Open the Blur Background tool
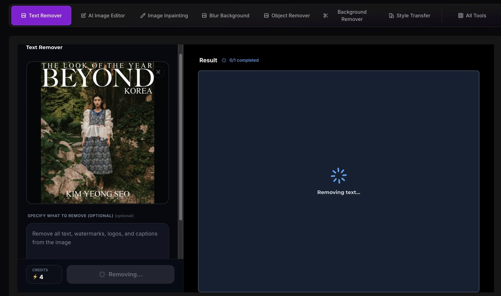501x296 pixels. pyautogui.click(x=226, y=15)
